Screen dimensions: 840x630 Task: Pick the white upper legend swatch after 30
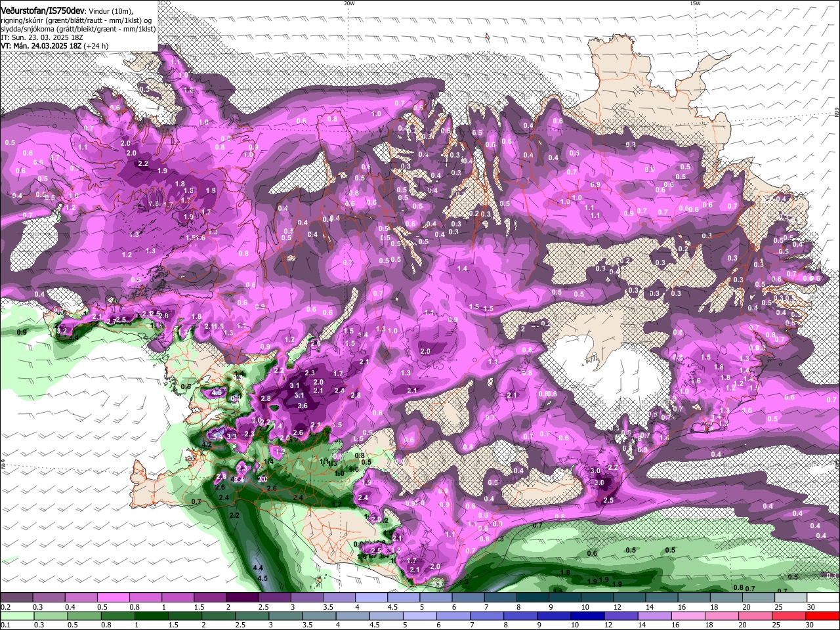click(823, 598)
